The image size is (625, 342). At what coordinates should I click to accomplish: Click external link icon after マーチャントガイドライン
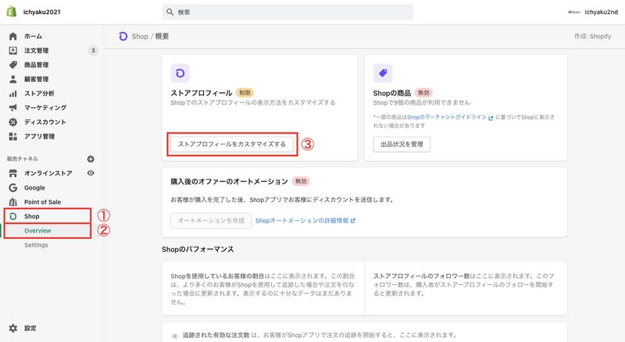tap(491, 118)
